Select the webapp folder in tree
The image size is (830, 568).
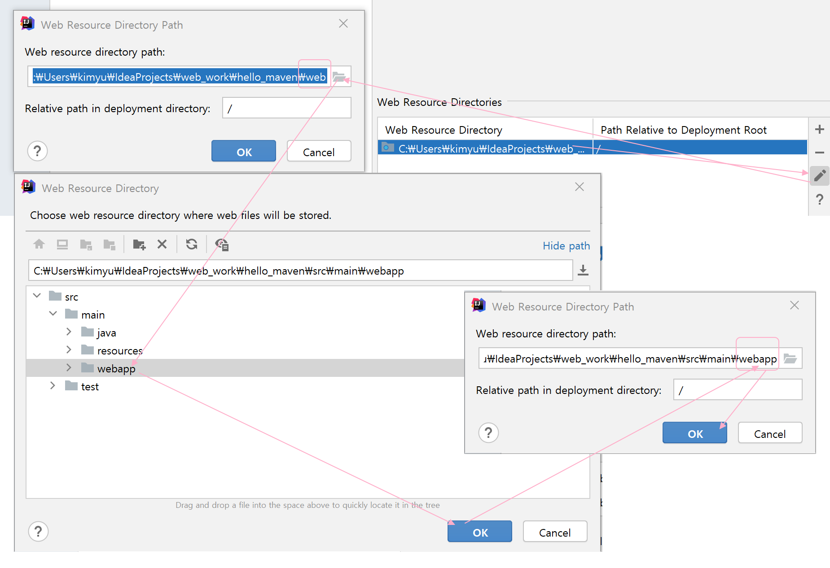click(x=108, y=368)
